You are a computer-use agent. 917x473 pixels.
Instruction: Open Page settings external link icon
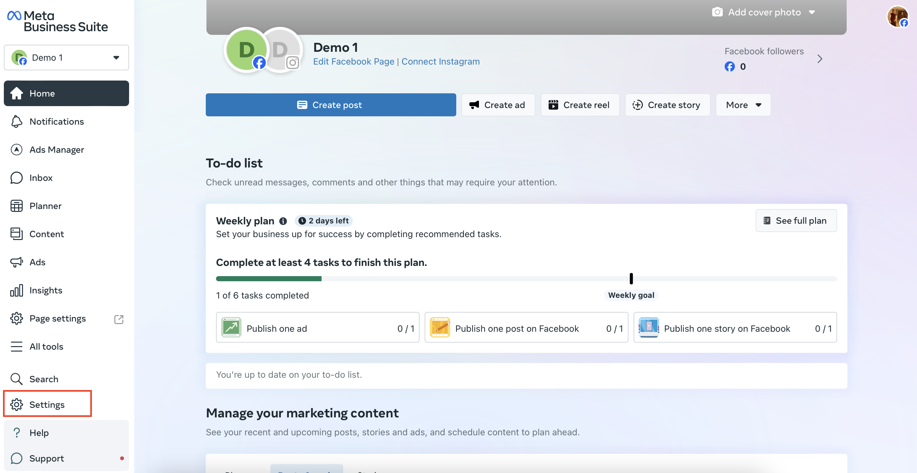click(x=119, y=319)
